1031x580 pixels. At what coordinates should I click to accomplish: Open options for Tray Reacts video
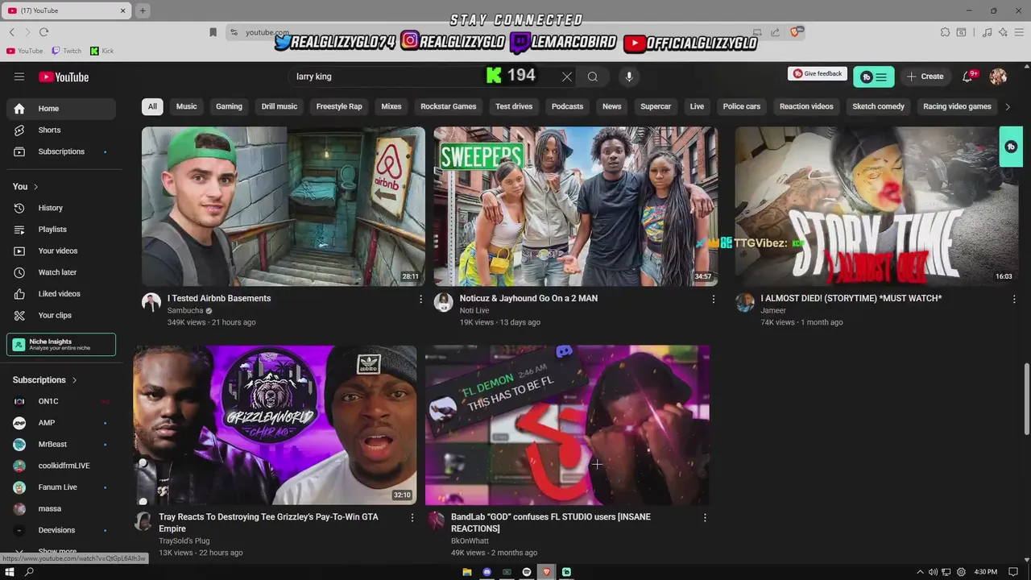[x=412, y=517]
